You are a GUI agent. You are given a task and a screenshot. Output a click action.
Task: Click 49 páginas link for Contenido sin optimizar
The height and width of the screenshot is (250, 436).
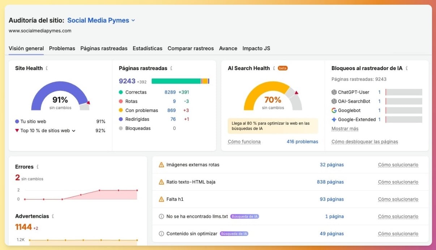(x=332, y=234)
